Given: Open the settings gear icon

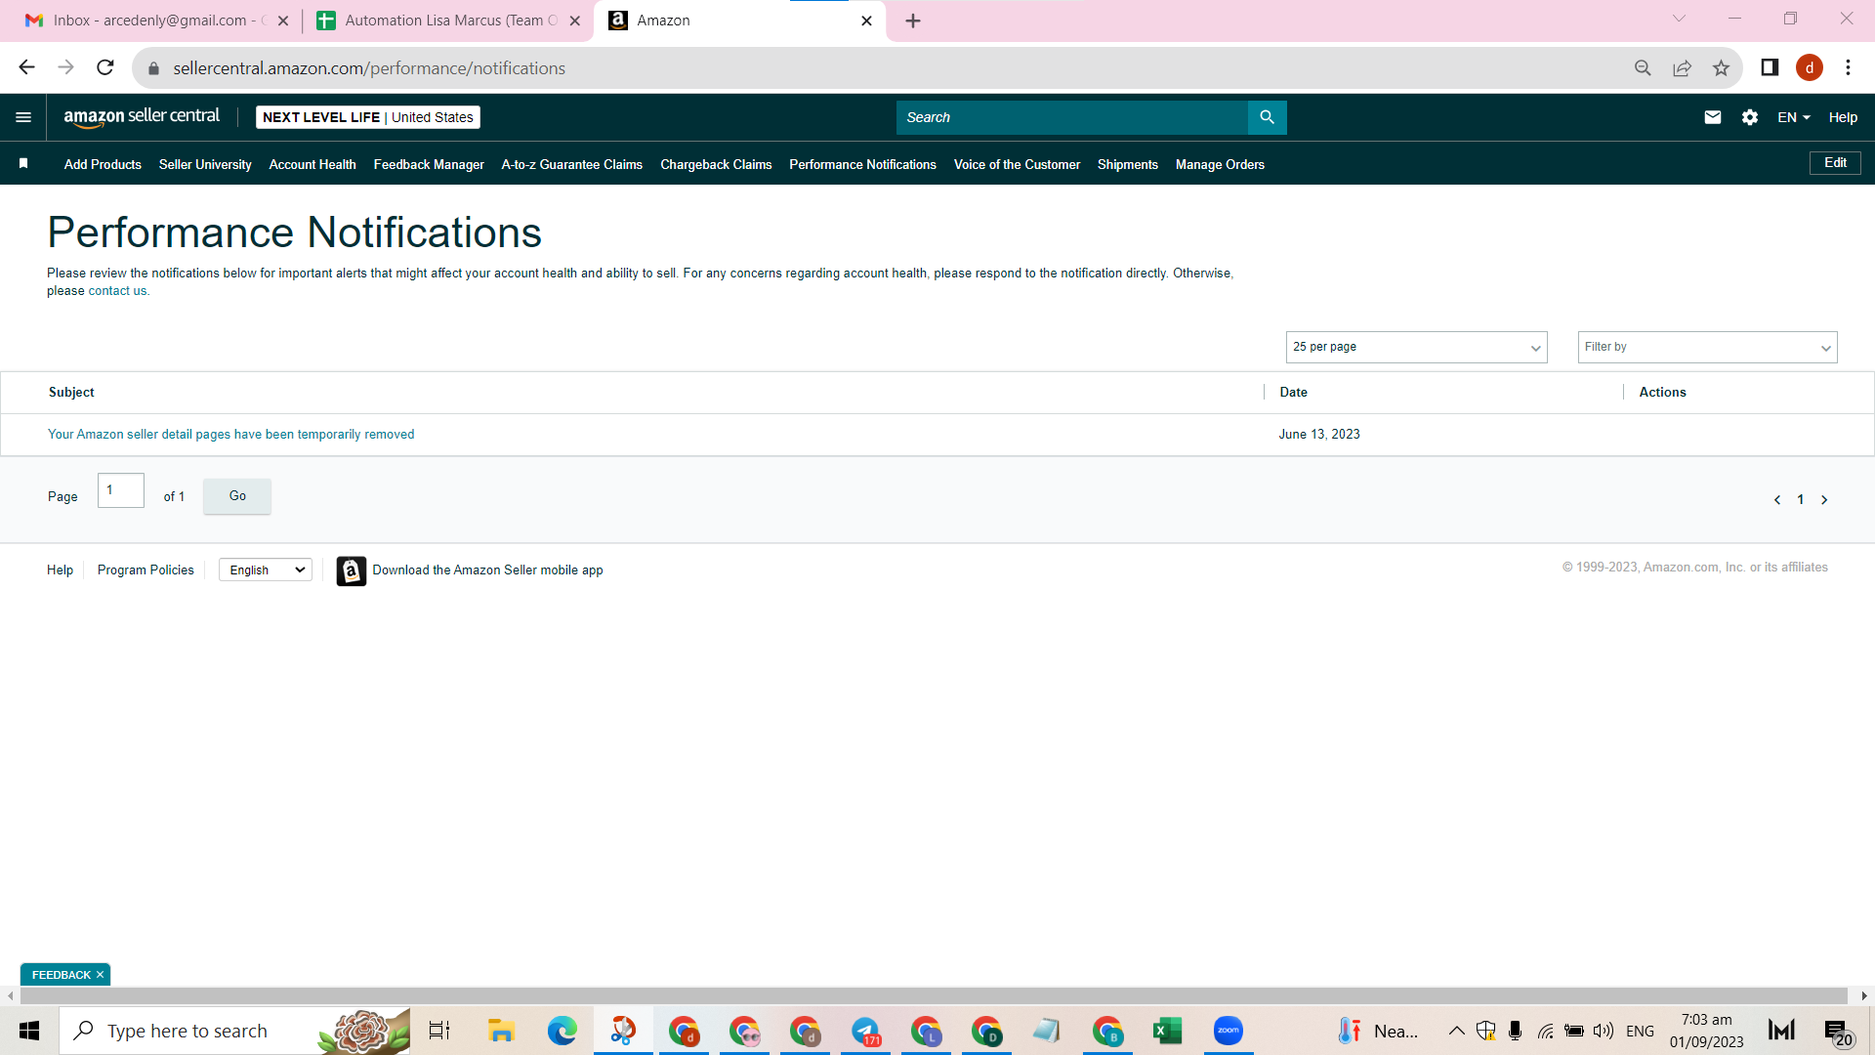Looking at the screenshot, I should click(x=1749, y=117).
